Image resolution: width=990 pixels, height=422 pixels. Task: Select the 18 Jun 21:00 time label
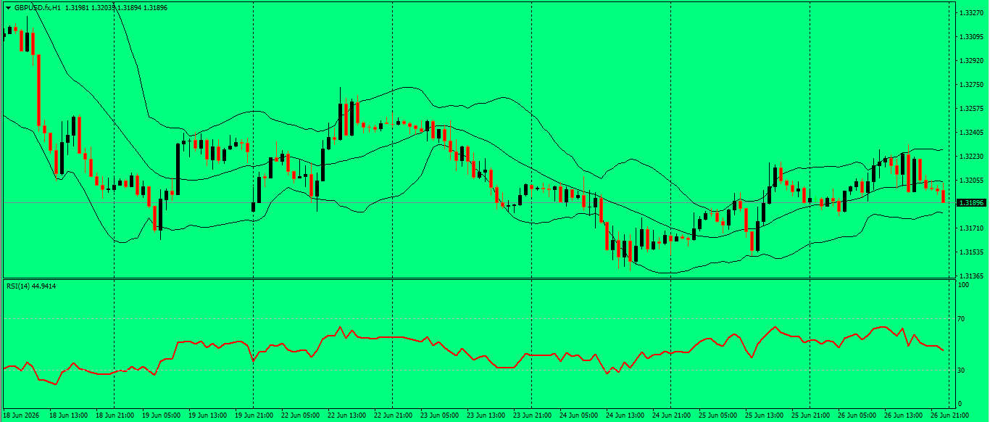coord(115,415)
